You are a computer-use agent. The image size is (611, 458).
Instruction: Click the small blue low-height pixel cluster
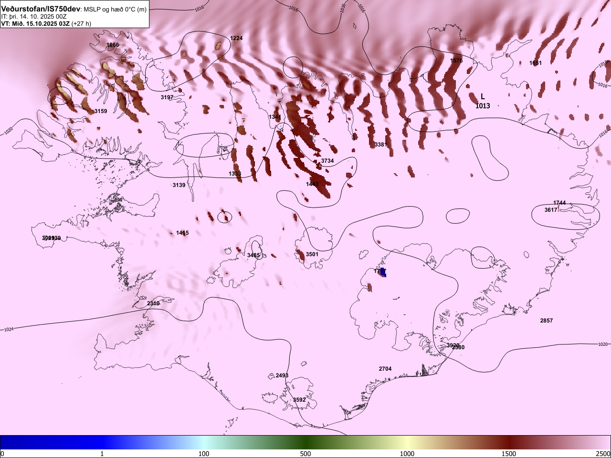383,272
